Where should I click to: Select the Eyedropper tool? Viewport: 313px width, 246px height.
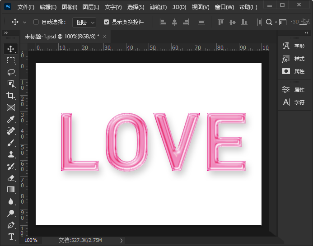pos(10,119)
